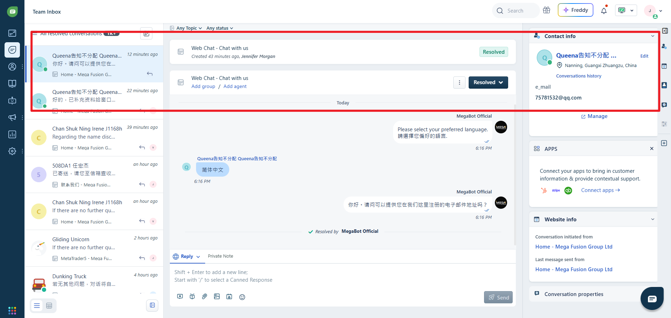The height and width of the screenshot is (318, 671).
Task: Open the Reply channel dropdown chevron
Action: [x=198, y=257]
